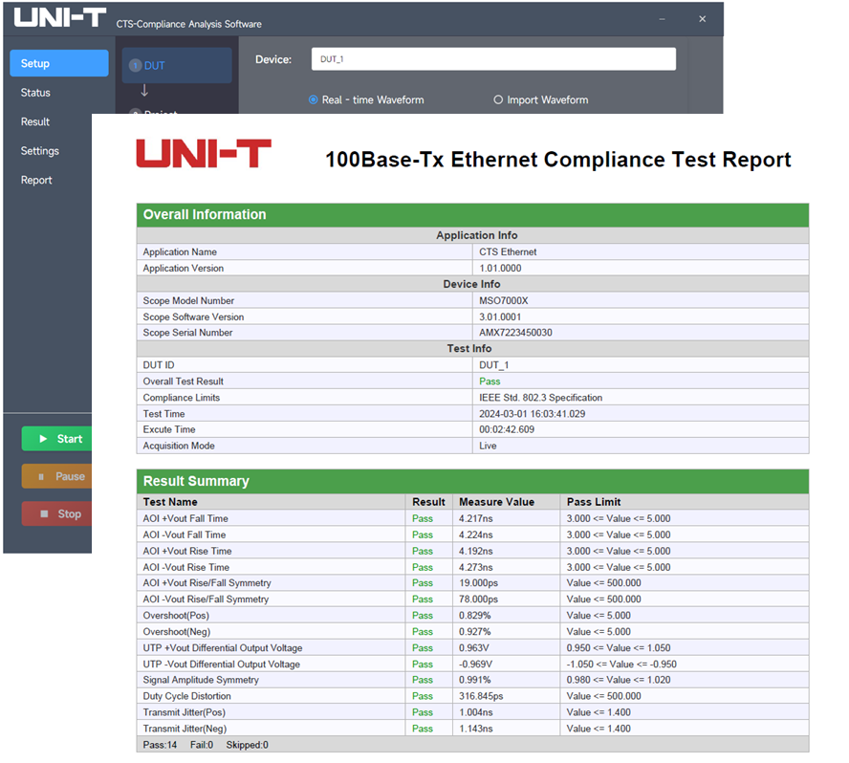
Task: Click 'Transmit Jitter(Pos)' test name
Action: click(x=185, y=712)
